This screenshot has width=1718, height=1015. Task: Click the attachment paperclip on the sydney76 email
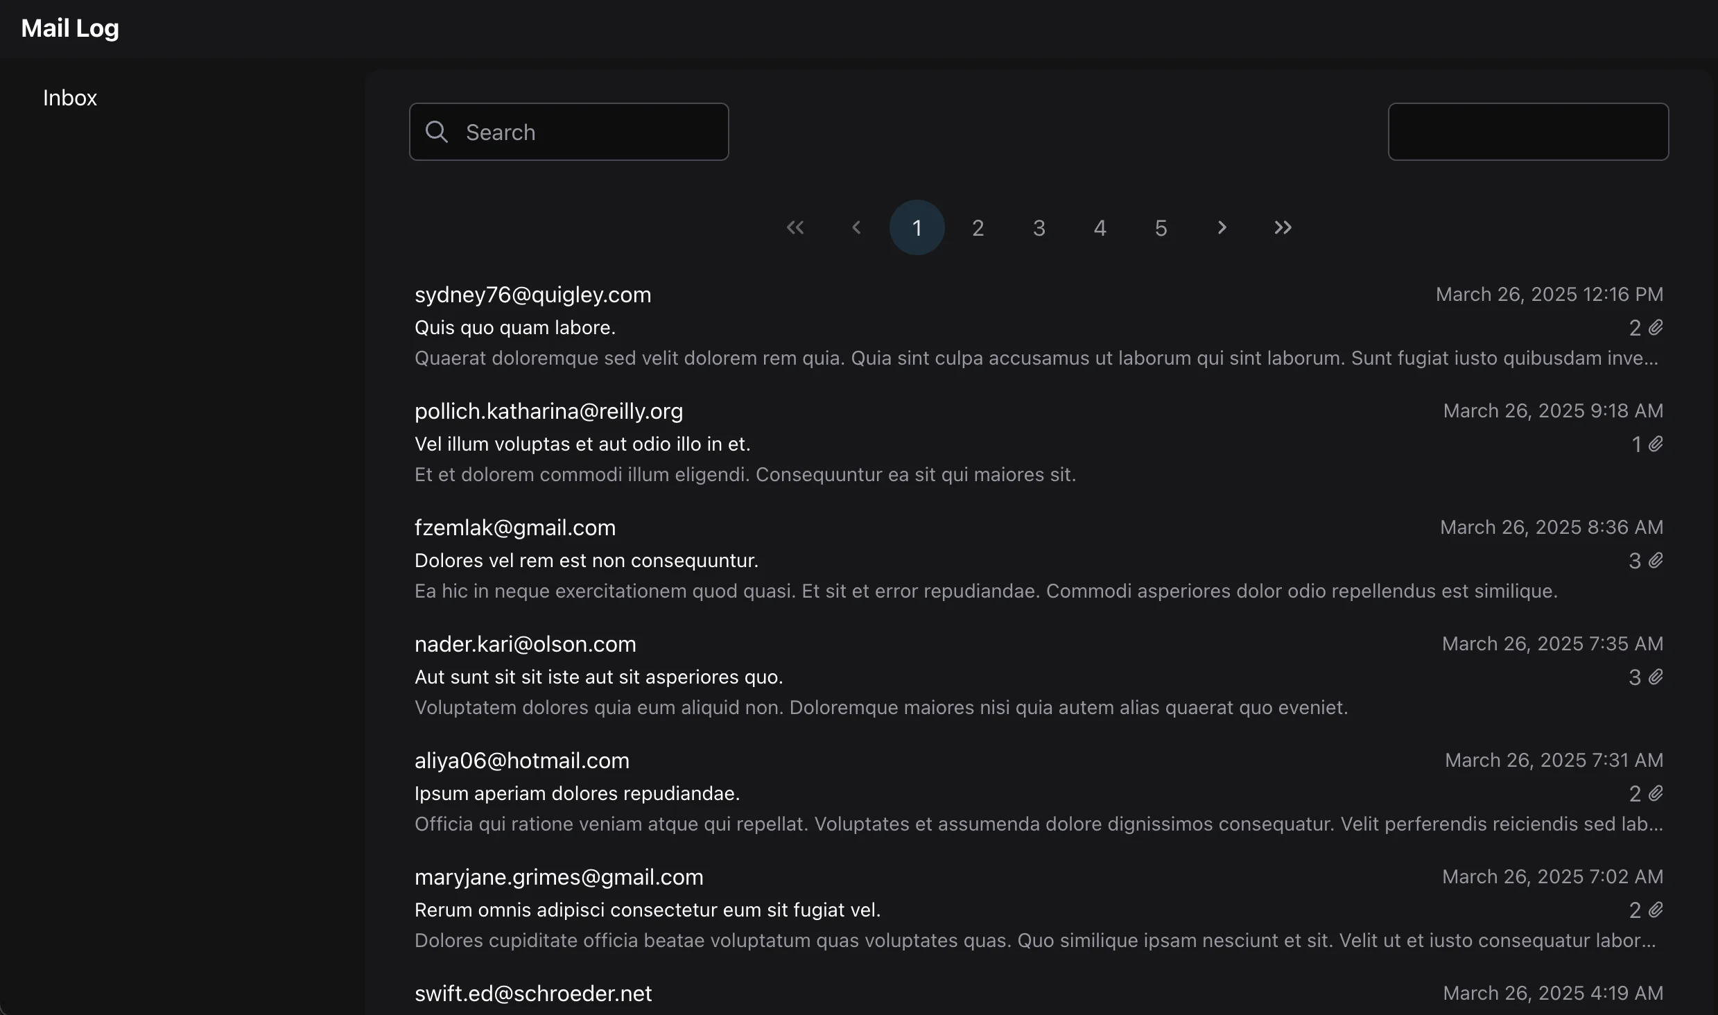click(x=1656, y=327)
